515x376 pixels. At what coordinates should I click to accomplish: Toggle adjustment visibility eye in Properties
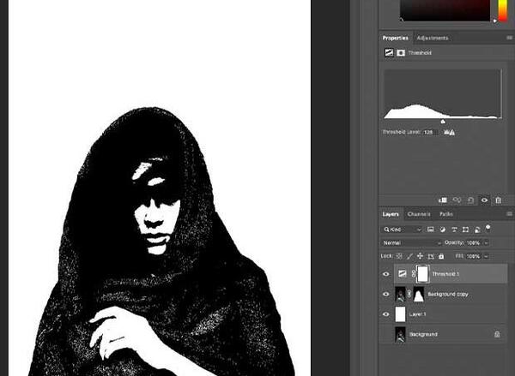pos(484,200)
